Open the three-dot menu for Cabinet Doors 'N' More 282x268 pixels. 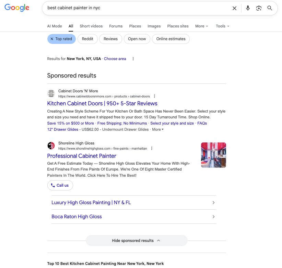click(154, 96)
